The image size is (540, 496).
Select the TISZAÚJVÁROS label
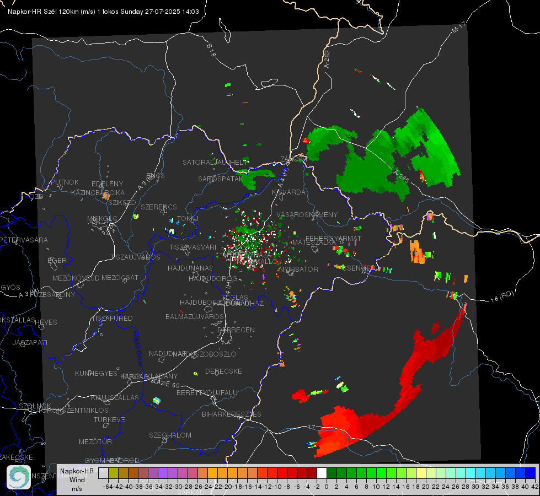135,257
